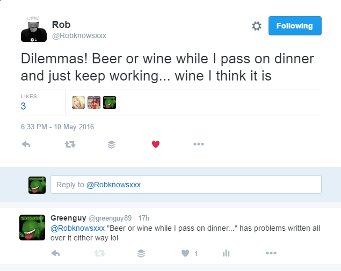Open Rob's profile picture
Image resolution: width=341 pixels, height=271 pixels.
(33, 28)
